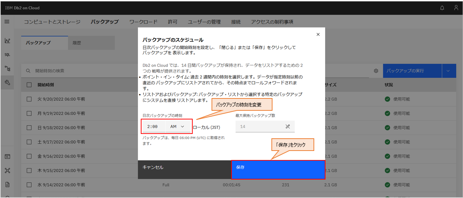The image size is (463, 198).
Task: Click the IBM Db2 on Cloud title
Action: click(x=22, y=8)
